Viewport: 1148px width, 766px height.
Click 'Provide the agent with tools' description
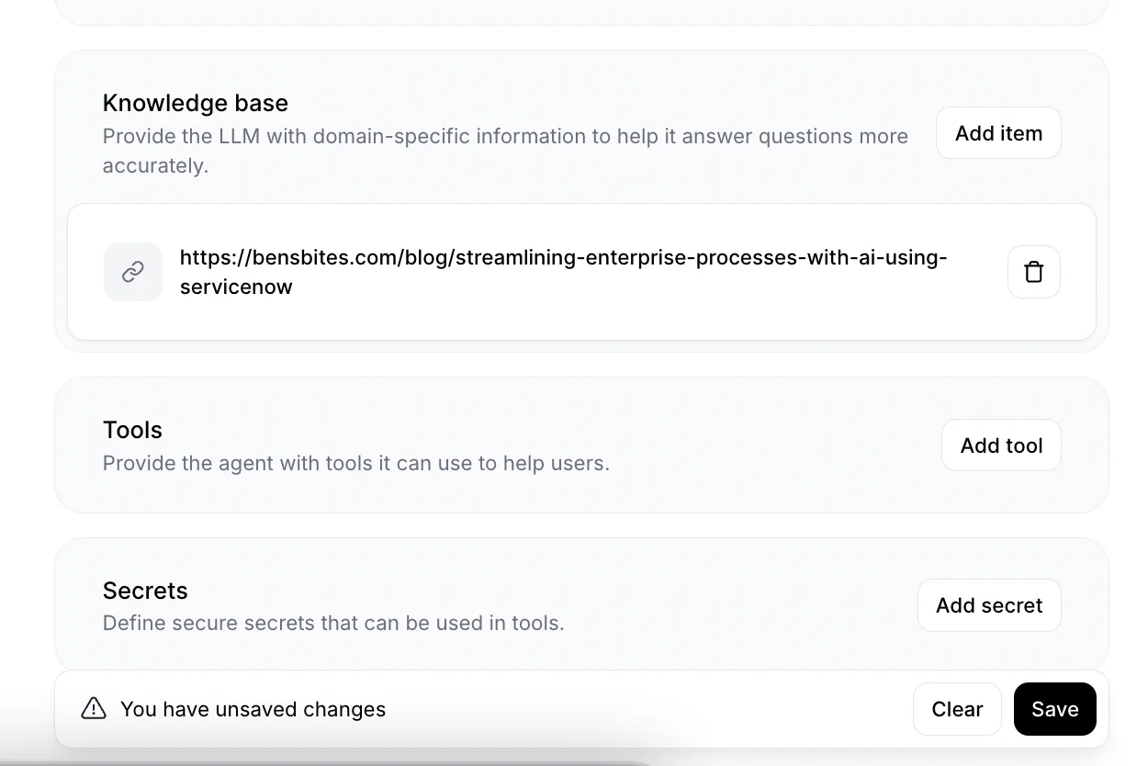356,463
